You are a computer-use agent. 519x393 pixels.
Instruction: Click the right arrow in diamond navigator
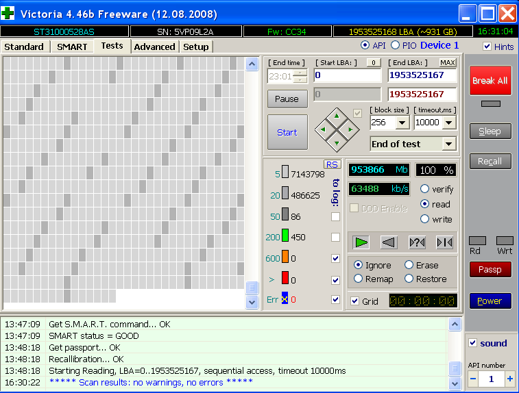350,129
